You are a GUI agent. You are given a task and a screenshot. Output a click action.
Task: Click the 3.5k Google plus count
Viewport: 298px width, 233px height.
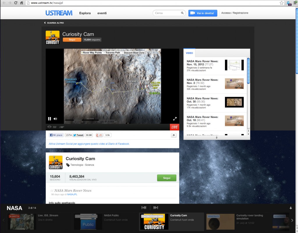point(108,135)
